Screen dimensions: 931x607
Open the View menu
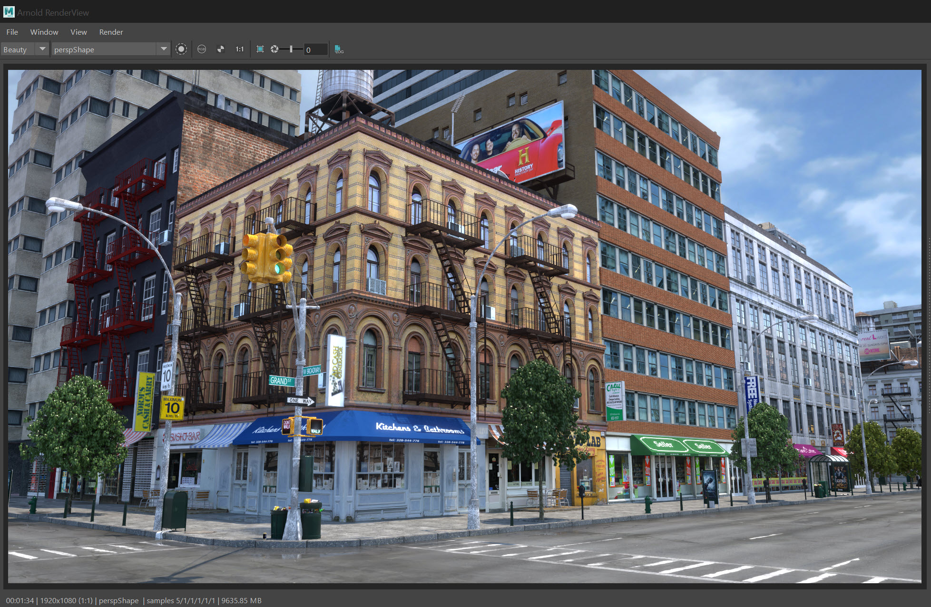(78, 32)
